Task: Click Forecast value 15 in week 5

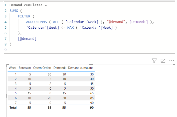Action: [x=29, y=93]
